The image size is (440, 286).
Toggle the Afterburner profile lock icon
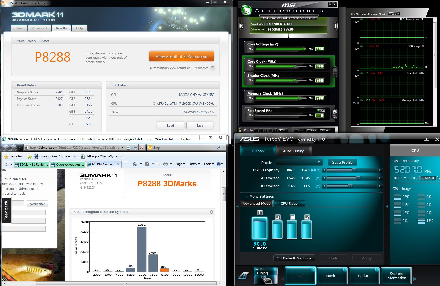point(240,130)
